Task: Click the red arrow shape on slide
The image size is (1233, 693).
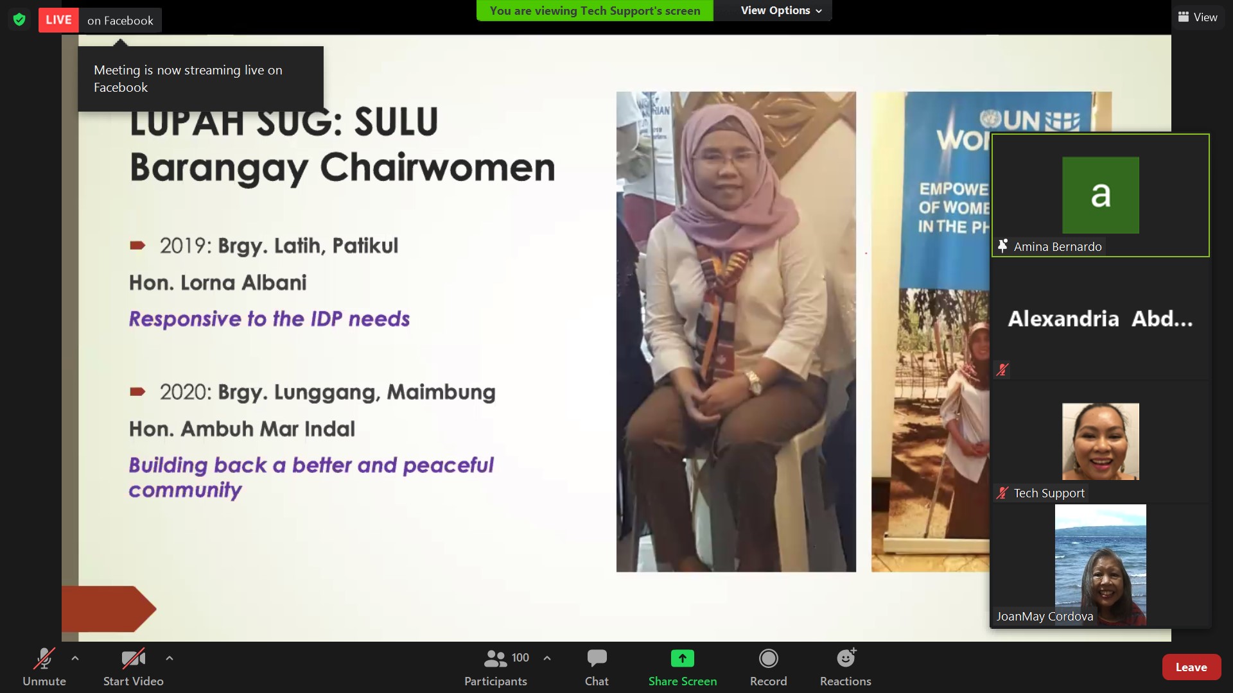Action: point(109,609)
